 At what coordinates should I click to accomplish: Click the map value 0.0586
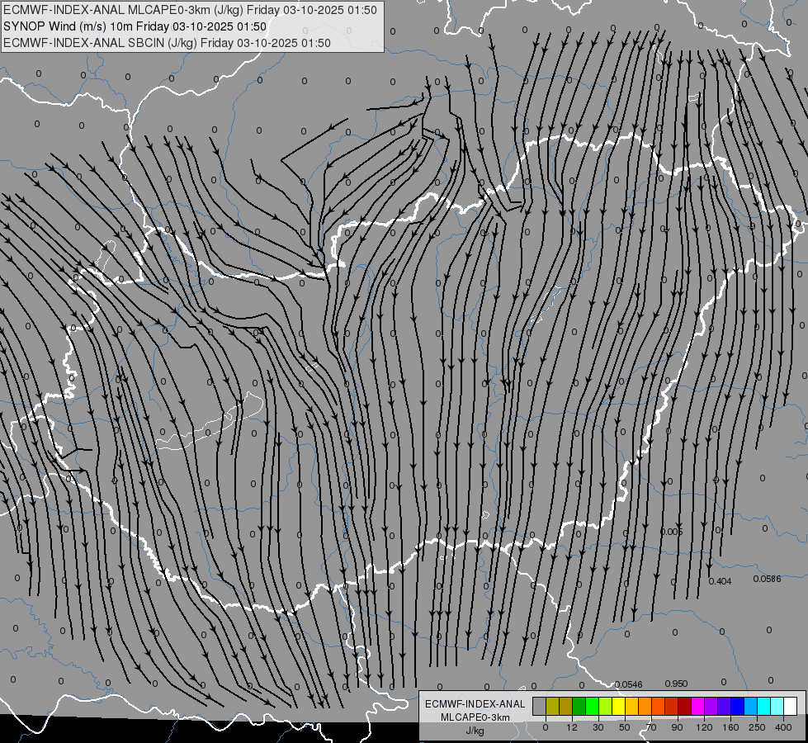click(767, 579)
